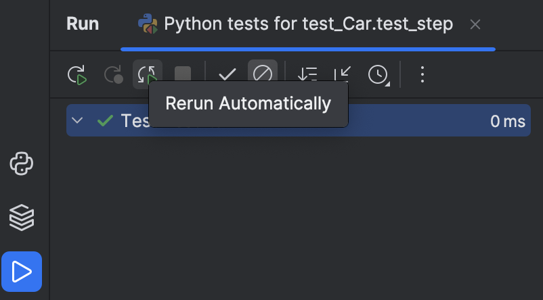Click the green passed checkmark icon
This screenshot has width=543, height=300.
pyautogui.click(x=105, y=121)
